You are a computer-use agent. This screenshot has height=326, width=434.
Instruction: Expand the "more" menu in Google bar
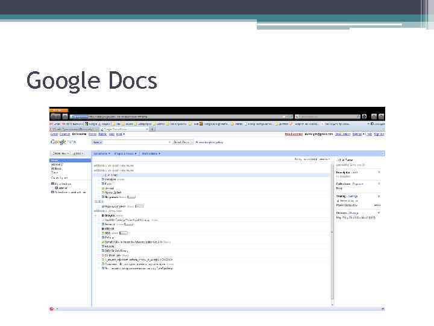[121, 134]
